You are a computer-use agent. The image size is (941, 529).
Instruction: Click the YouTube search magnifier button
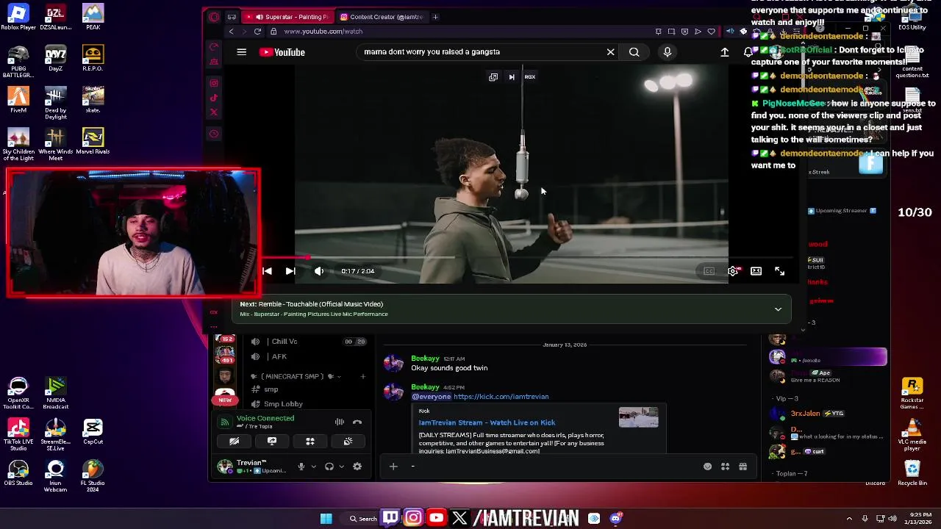634,52
